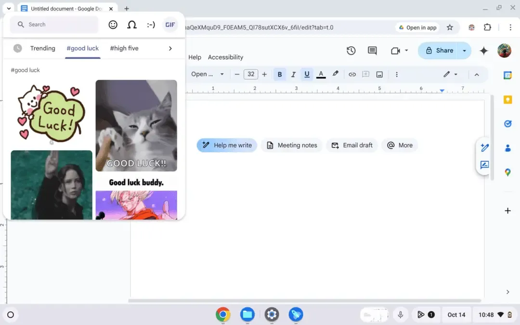Open Files app from the shelf
This screenshot has height=325, width=520.
click(247, 314)
